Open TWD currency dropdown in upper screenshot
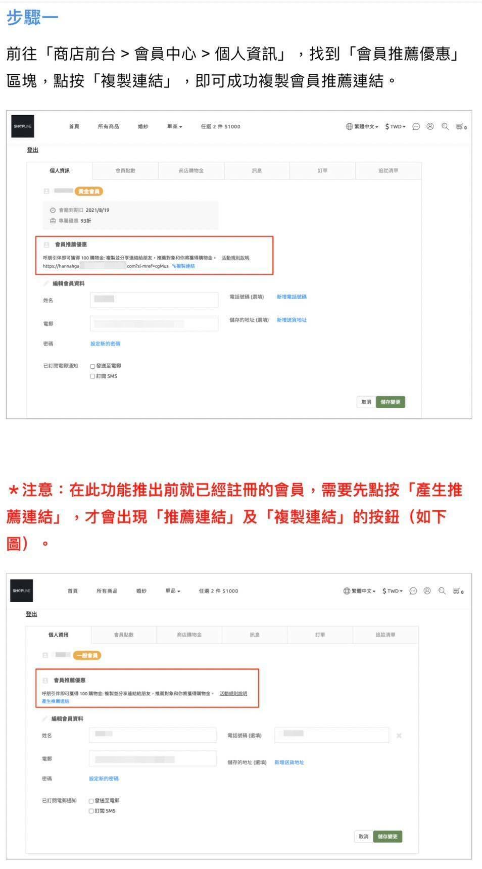 (396, 126)
